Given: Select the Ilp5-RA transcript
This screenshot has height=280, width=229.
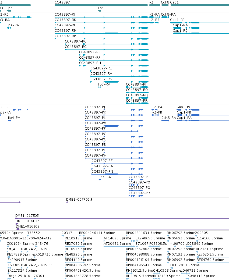Looking at the screenshot, I should pyautogui.click(x=104, y=84).
